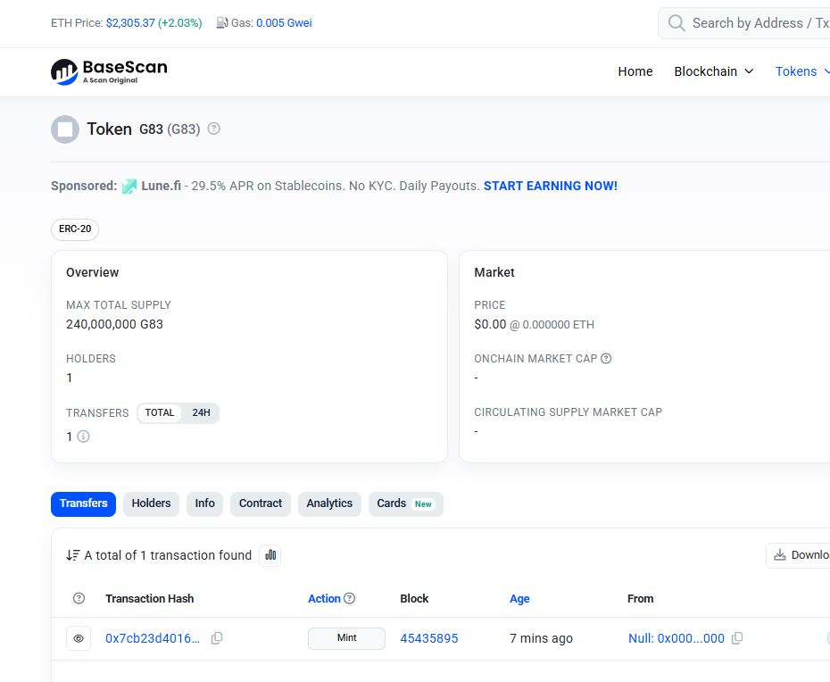This screenshot has height=682, width=830.
Task: Click the '7 mins ago' age cell
Action: click(541, 638)
